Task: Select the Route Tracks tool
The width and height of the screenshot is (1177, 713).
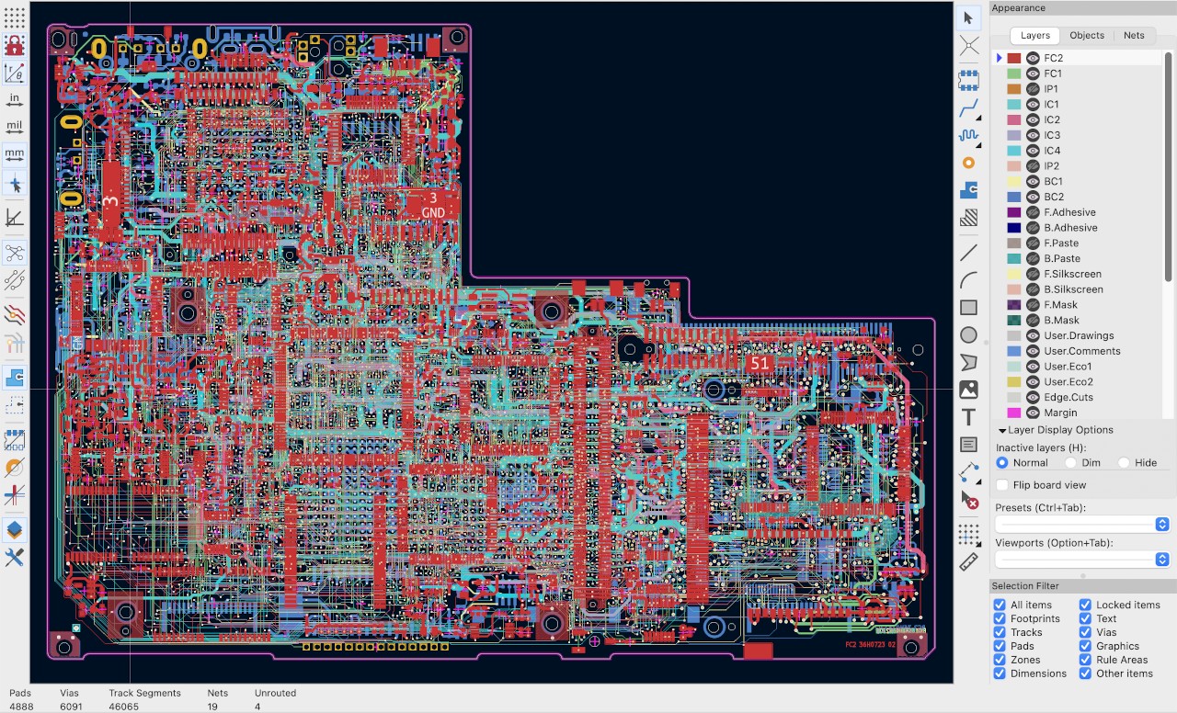Action: click(968, 109)
